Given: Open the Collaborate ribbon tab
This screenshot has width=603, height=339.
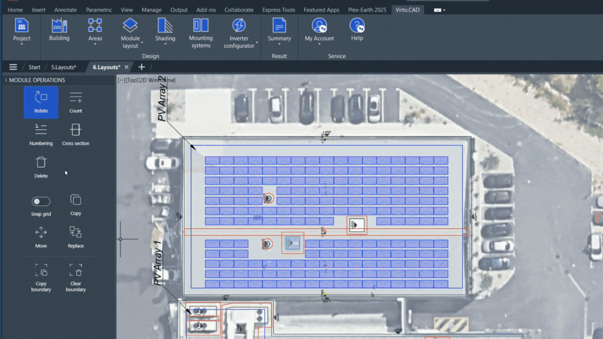Looking at the screenshot, I should 239,10.
